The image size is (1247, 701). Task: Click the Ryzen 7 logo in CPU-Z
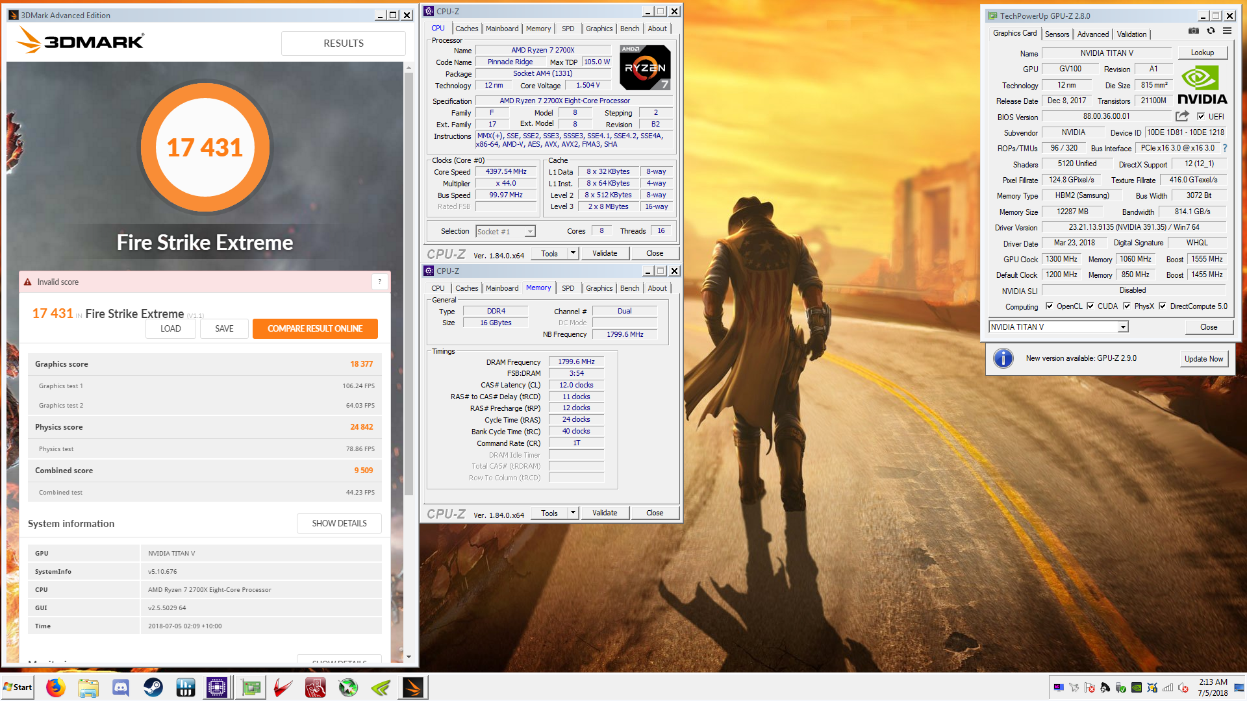click(645, 68)
